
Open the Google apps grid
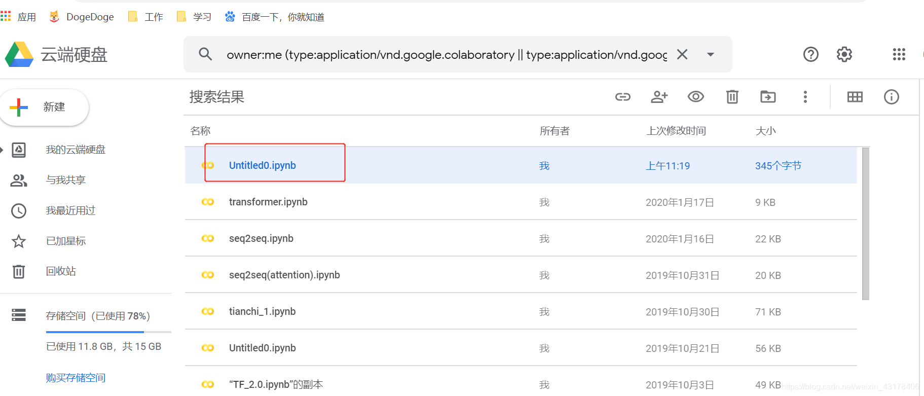899,54
